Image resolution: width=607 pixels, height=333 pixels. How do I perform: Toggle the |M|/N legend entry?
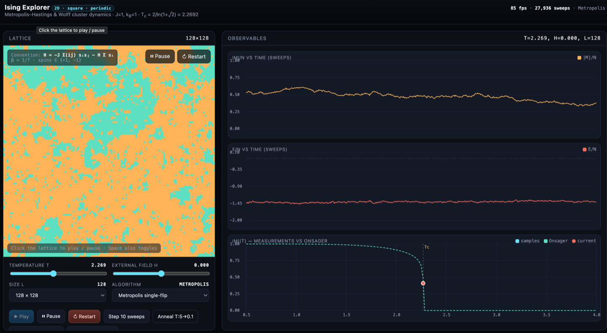pyautogui.click(x=587, y=57)
